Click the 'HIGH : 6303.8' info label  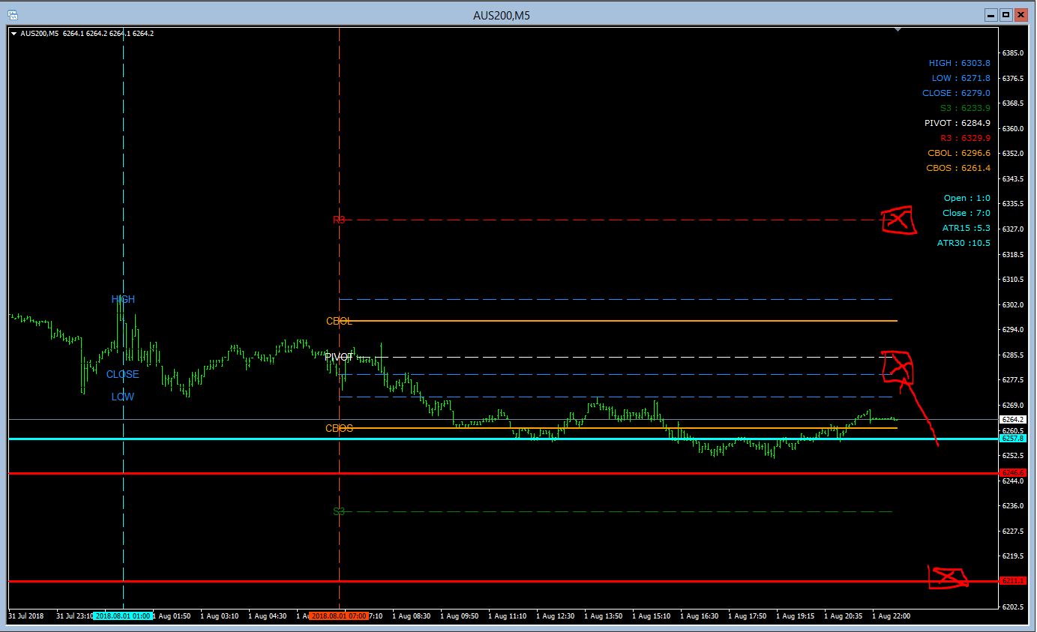(x=959, y=63)
